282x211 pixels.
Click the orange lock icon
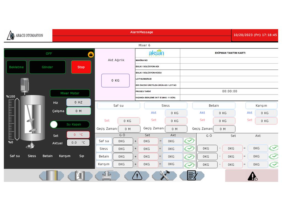91,55
